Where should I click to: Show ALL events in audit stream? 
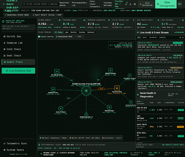pyautogui.click(x=139, y=38)
